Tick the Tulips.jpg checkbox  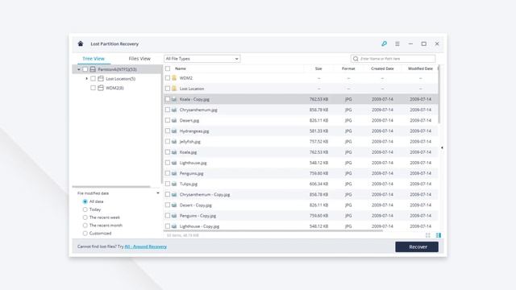tap(168, 184)
